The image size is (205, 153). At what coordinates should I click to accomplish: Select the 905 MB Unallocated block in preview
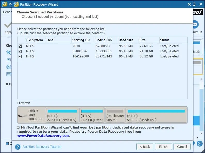pos(115,115)
